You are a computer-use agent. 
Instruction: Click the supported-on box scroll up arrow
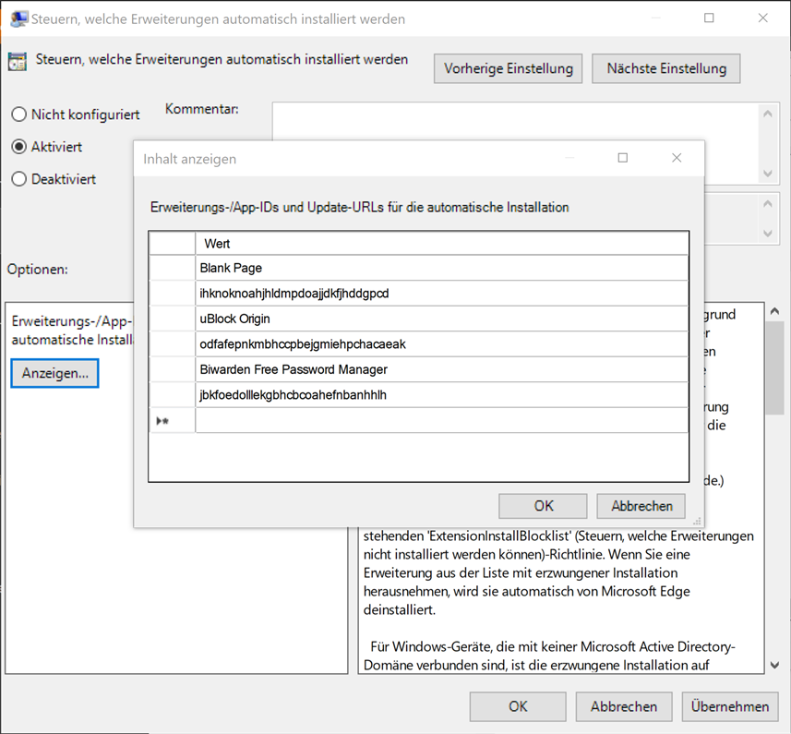(x=768, y=204)
